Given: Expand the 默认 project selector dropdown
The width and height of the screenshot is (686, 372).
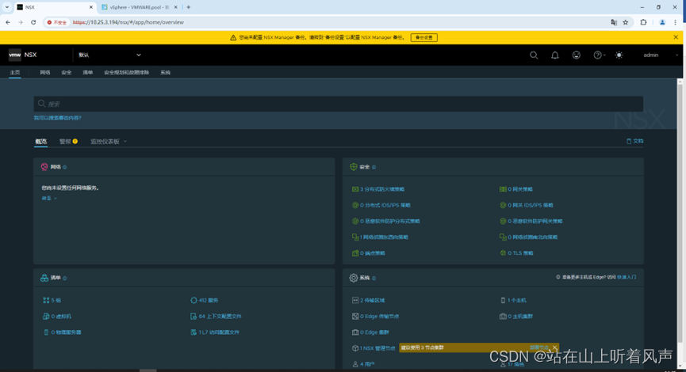Looking at the screenshot, I should point(109,55).
